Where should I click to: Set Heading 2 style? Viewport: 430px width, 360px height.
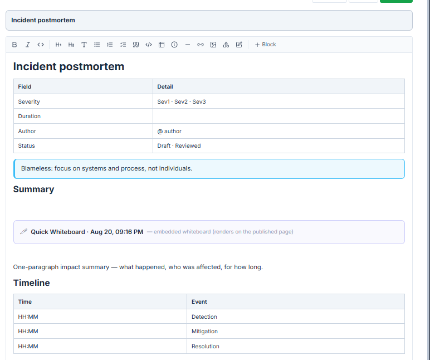(71, 45)
